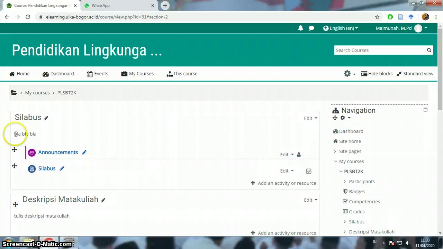The width and height of the screenshot is (443, 249).
Task: Open the notifications bell icon
Action: tap(300, 28)
